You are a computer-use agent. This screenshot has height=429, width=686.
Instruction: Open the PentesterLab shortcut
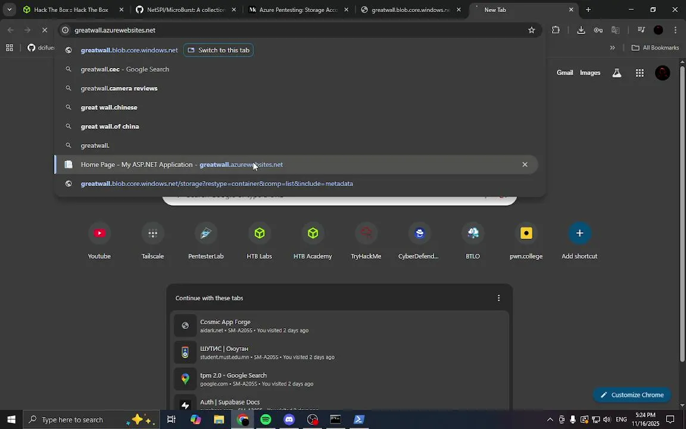206,241
